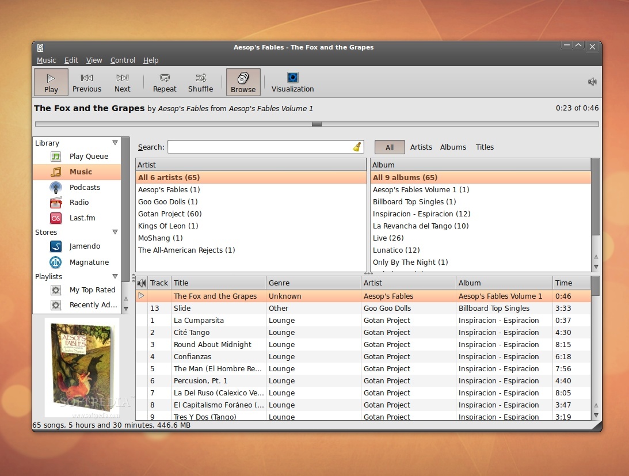This screenshot has height=476, width=629.
Task: Enable Repeat playback
Action: [x=165, y=82]
